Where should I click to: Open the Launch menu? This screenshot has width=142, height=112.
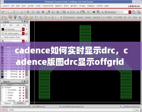point(6,6)
